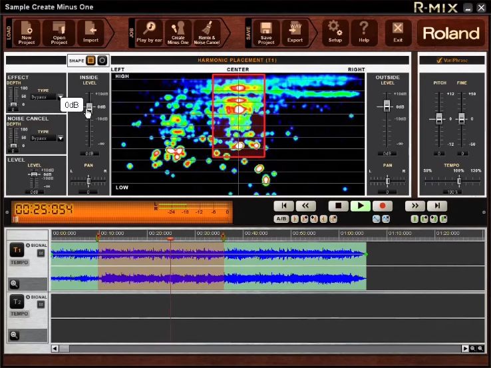Adjust the Inside Level slider handle
This screenshot has height=368, width=491.
89,106
